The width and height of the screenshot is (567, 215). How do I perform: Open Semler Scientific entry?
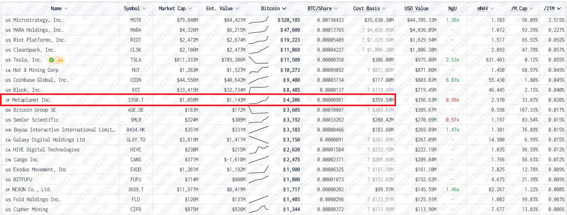pyautogui.click(x=36, y=120)
